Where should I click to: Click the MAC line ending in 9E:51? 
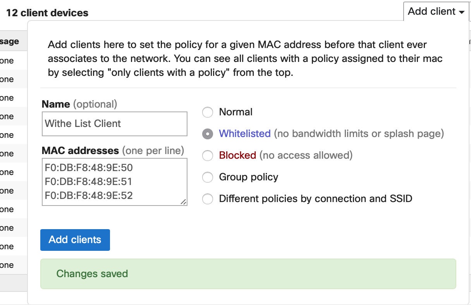tap(89, 182)
